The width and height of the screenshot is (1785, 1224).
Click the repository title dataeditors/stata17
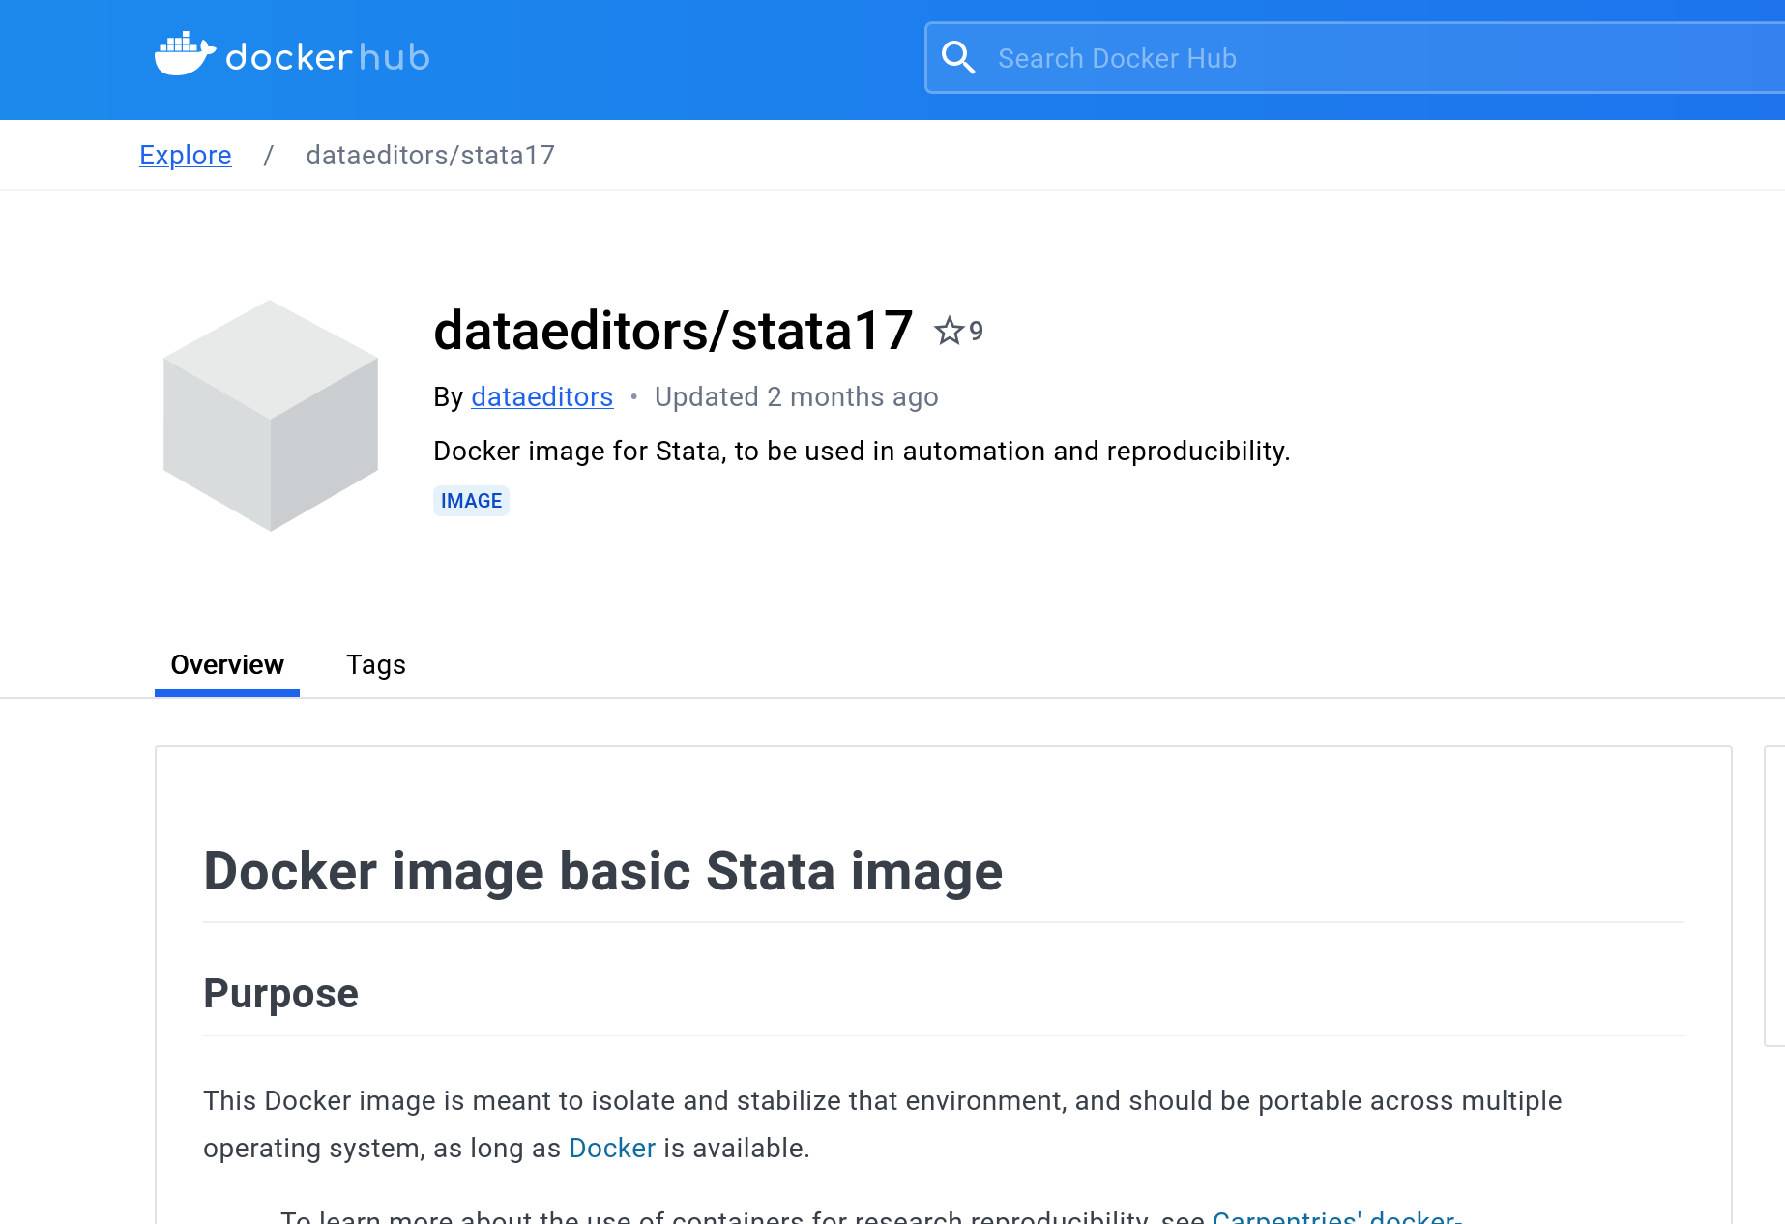[x=674, y=331]
